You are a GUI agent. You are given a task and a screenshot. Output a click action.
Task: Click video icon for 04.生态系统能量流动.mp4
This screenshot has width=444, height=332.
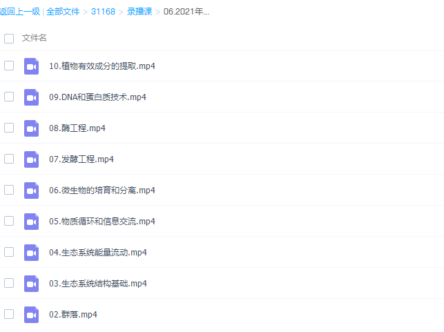point(32,253)
